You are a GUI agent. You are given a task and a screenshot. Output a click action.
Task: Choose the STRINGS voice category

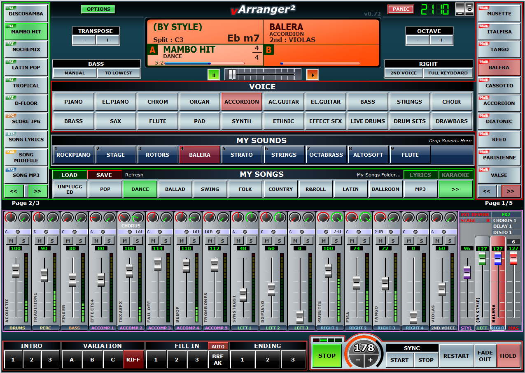point(409,102)
